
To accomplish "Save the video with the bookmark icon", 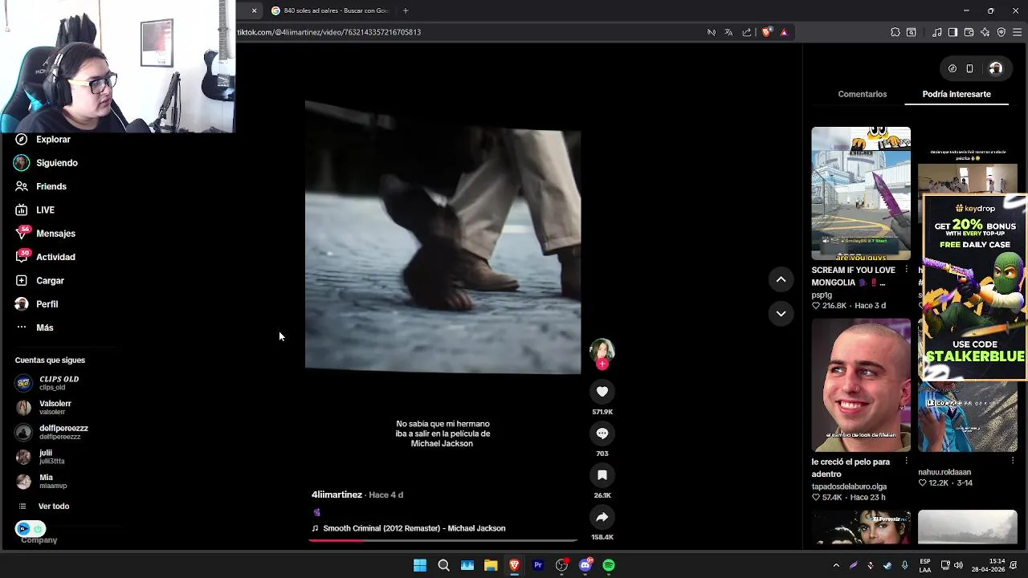I will click(602, 475).
